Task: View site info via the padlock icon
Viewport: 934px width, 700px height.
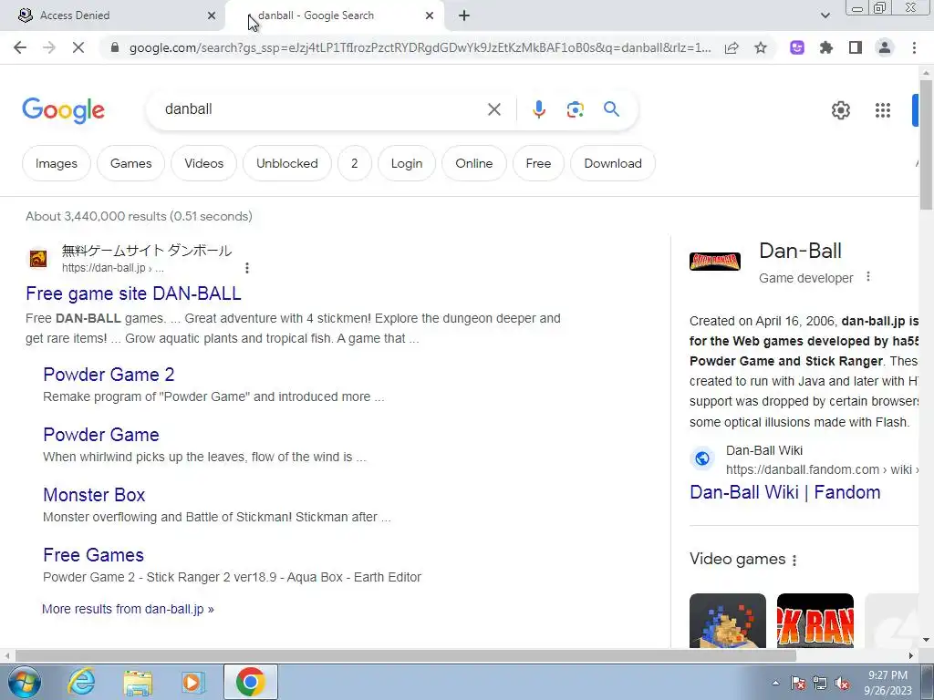Action: pyautogui.click(x=115, y=47)
